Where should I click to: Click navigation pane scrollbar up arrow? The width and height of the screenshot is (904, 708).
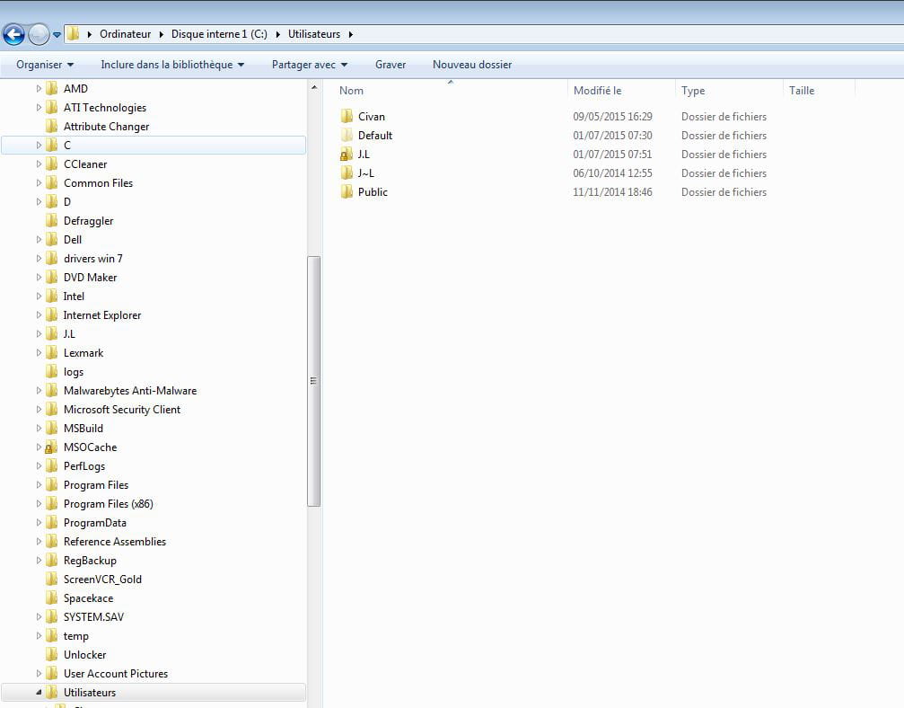pyautogui.click(x=314, y=88)
